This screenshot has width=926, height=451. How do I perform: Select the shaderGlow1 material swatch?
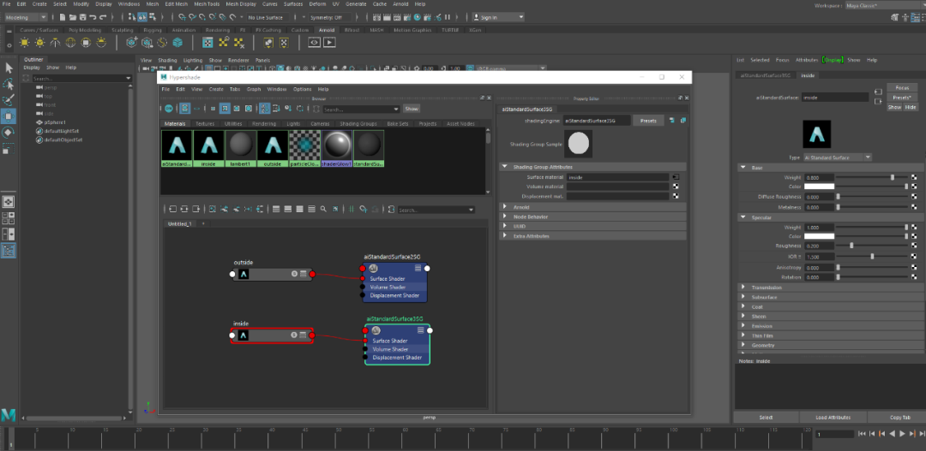[337, 147]
